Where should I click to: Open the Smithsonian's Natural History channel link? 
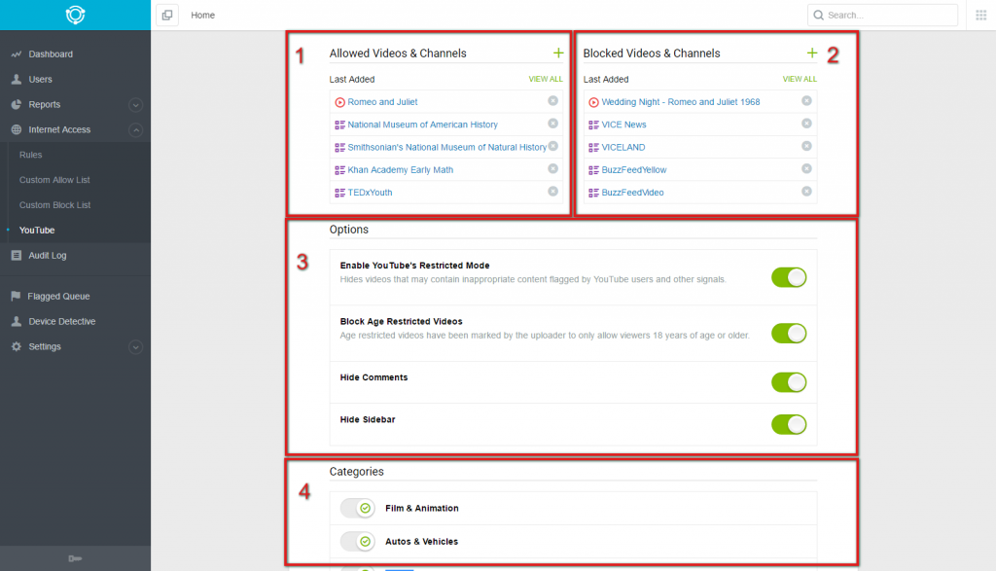pos(446,147)
